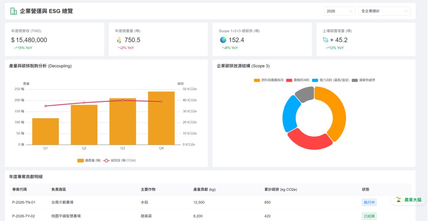Click the rising trend arrow next to 12% YoY
This screenshot has height=221, width=428.
click(327, 48)
